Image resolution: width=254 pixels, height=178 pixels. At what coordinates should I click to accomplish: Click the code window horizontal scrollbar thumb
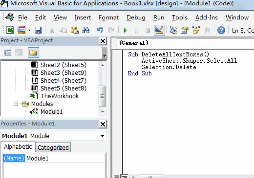point(150,177)
